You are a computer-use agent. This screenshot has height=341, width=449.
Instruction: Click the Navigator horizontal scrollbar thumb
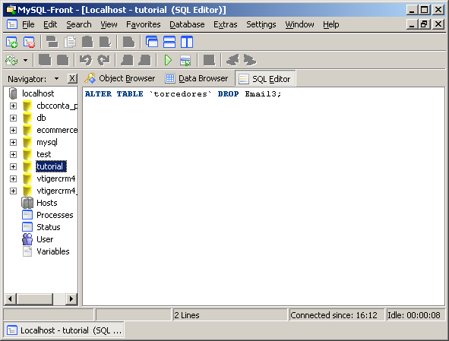(x=35, y=299)
